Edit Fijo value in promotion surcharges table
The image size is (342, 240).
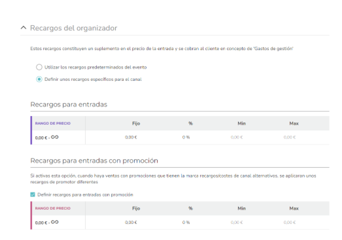click(x=131, y=222)
